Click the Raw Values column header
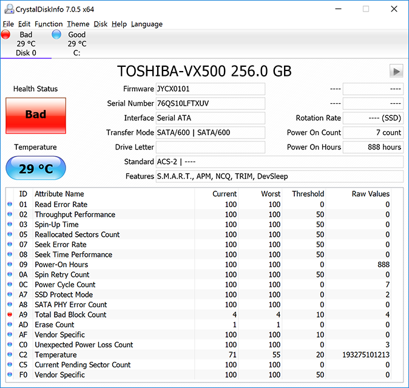Screen dimensions: 409x388 coord(370,194)
